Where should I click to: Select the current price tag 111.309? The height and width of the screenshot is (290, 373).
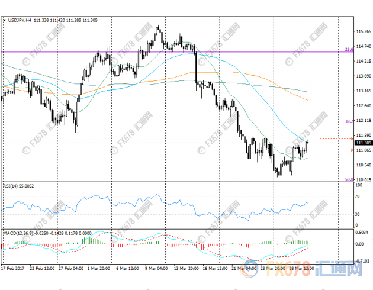tap(363, 143)
